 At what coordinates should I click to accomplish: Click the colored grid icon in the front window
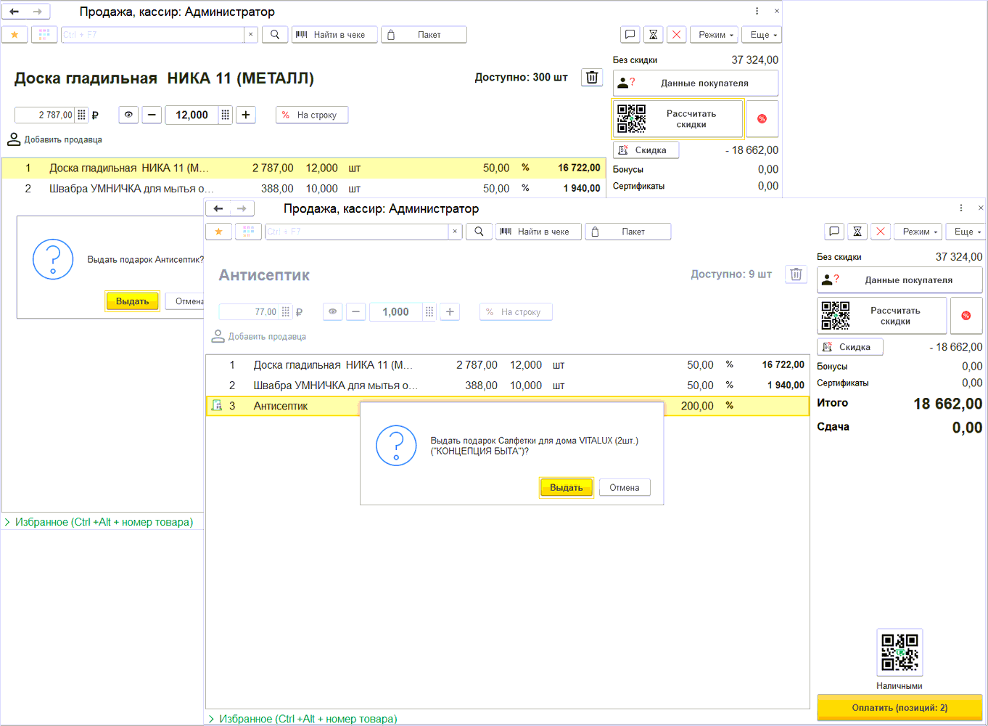248,232
